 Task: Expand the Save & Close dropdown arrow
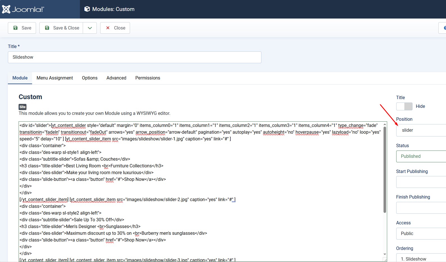pyautogui.click(x=90, y=28)
